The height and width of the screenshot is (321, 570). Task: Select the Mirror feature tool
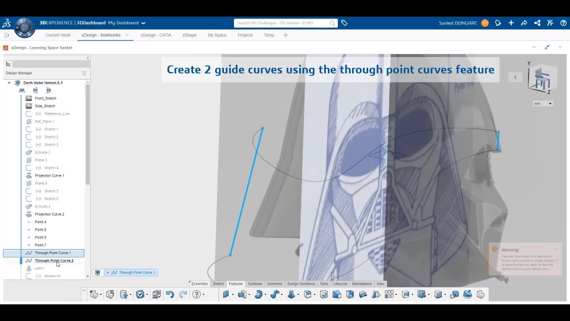pos(376,294)
